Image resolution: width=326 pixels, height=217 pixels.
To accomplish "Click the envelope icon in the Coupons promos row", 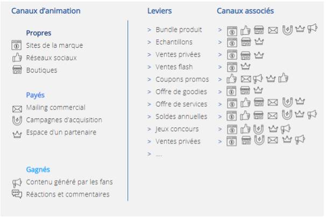I will point(246,79).
